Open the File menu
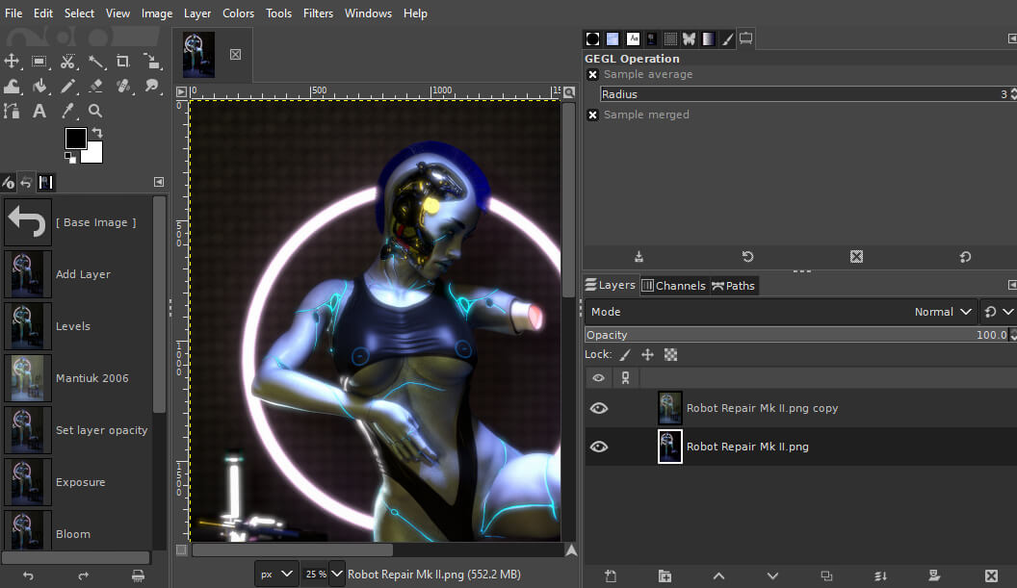1017x588 pixels. point(13,13)
